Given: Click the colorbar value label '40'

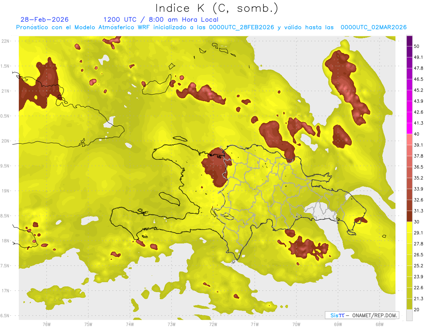Looking at the screenshot, I should (x=417, y=134).
